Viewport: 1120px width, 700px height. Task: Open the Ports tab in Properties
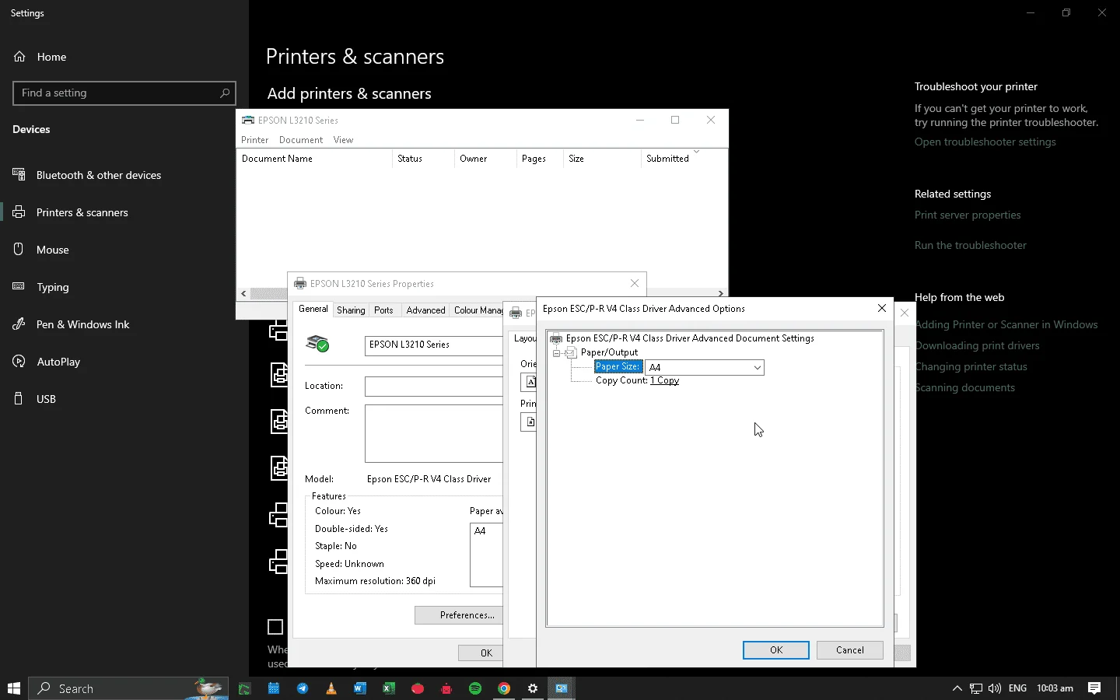tap(383, 310)
